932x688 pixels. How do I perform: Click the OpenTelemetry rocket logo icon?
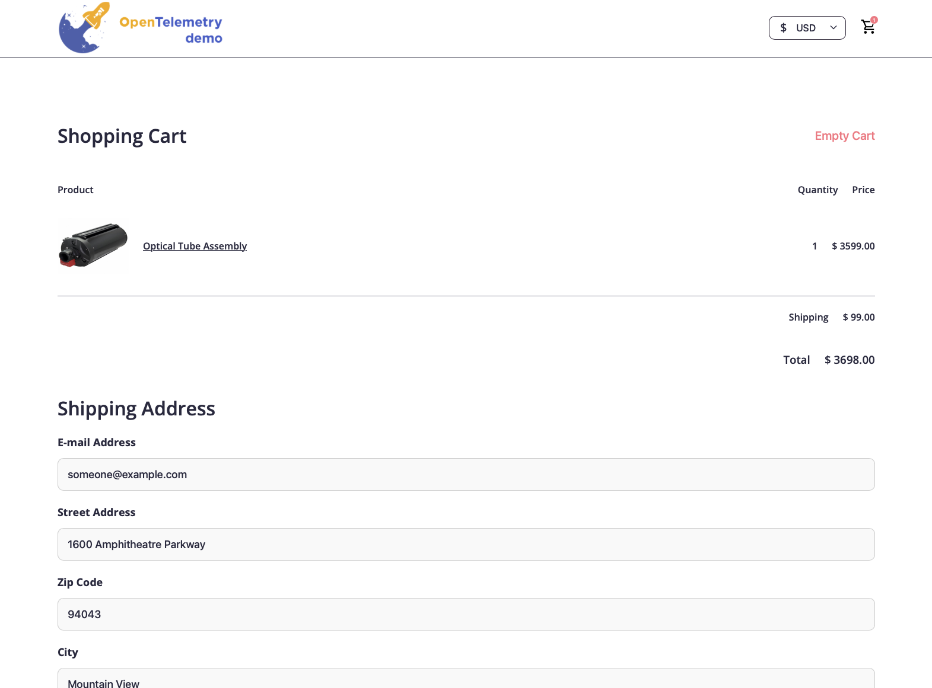84,28
